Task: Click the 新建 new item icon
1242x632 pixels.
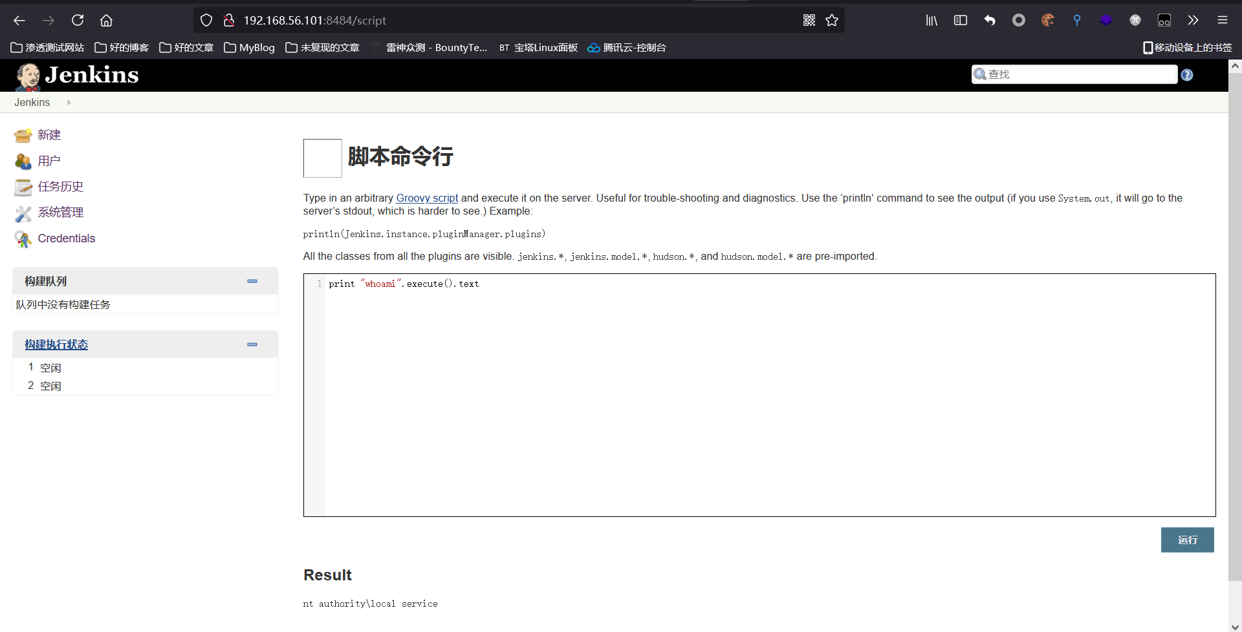Action: (23, 135)
